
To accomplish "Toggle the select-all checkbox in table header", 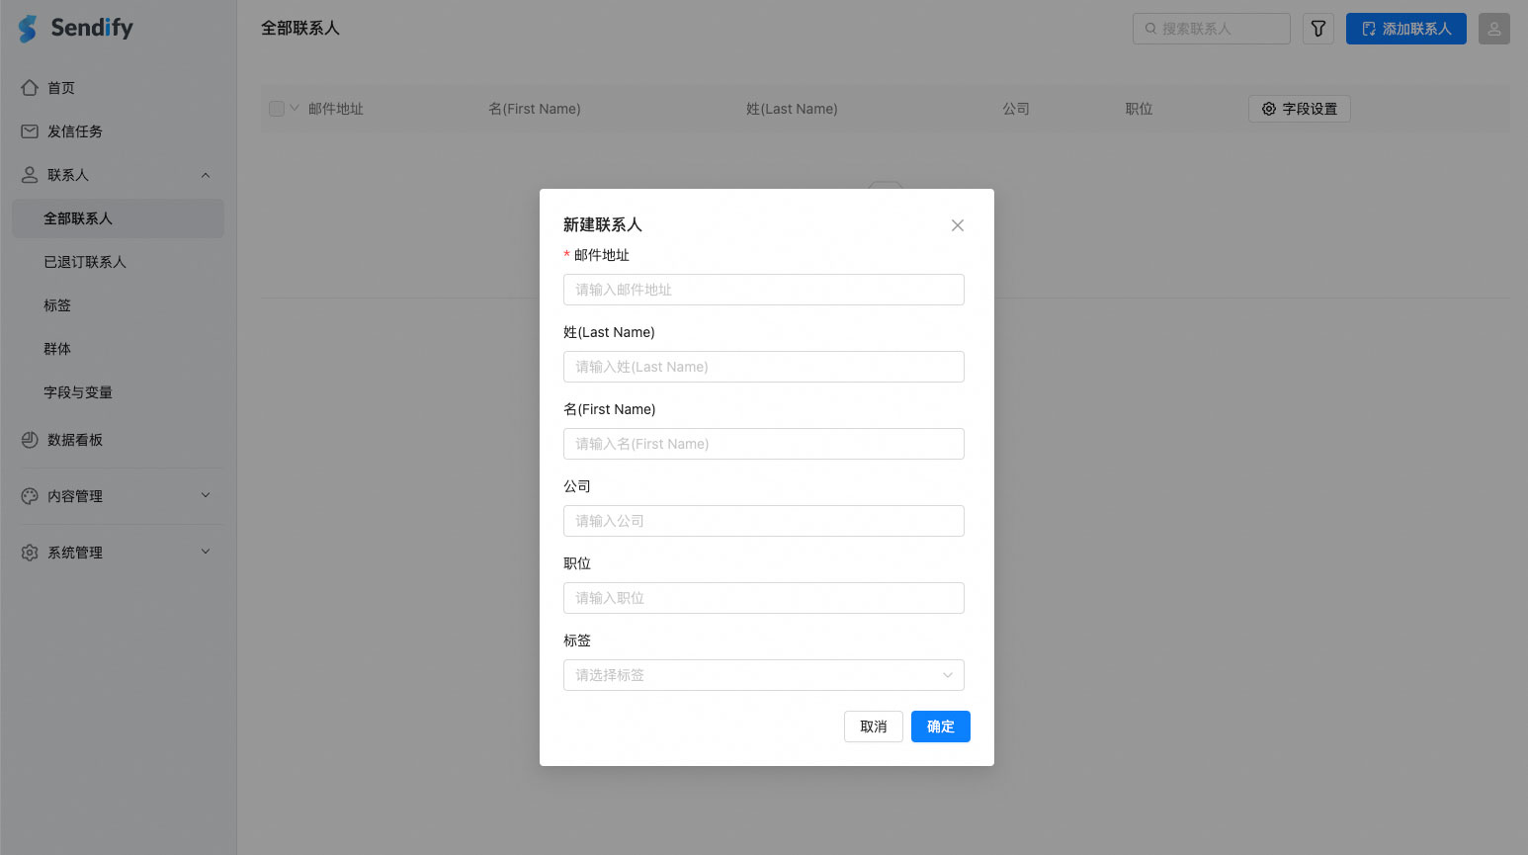I will click(x=277, y=109).
